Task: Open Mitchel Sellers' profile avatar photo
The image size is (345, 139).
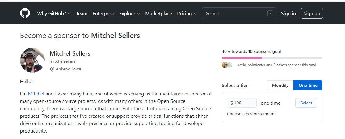Action: [x=32, y=60]
